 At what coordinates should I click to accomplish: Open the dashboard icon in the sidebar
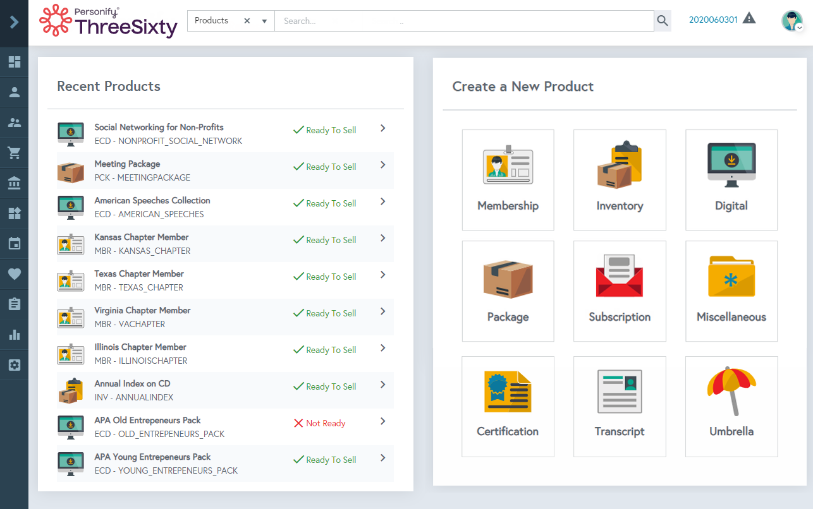pos(14,62)
